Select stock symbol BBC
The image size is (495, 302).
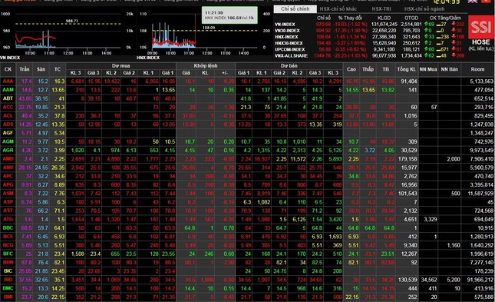[x=8, y=228]
